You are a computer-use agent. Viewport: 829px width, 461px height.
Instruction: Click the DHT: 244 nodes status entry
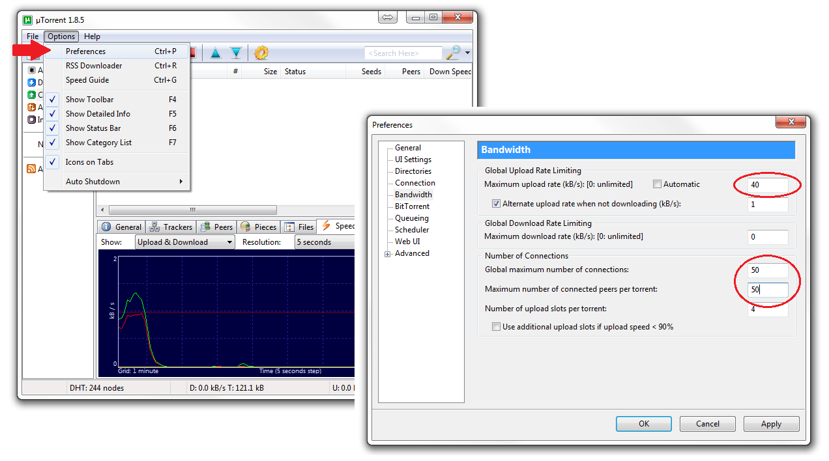(x=96, y=388)
